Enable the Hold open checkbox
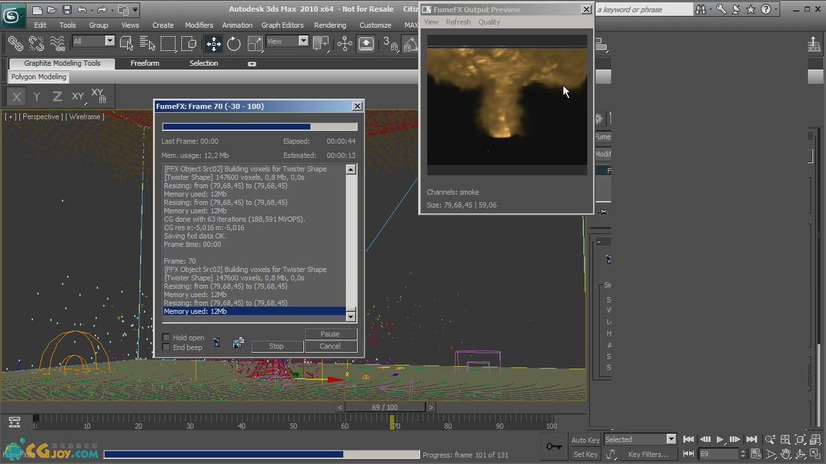826x464 pixels. pyautogui.click(x=166, y=338)
